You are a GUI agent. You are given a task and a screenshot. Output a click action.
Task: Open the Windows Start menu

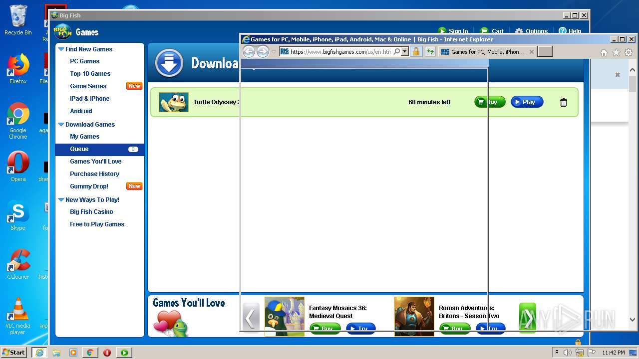(x=14, y=353)
